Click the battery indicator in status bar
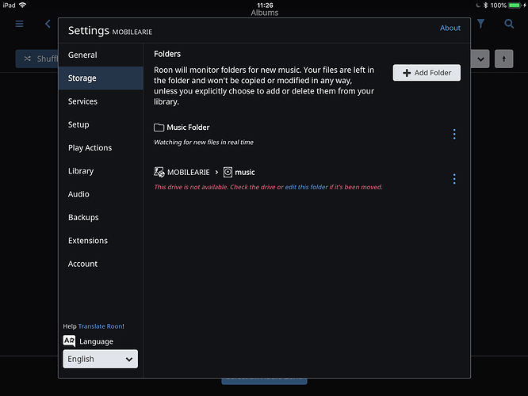 pyautogui.click(x=515, y=5)
